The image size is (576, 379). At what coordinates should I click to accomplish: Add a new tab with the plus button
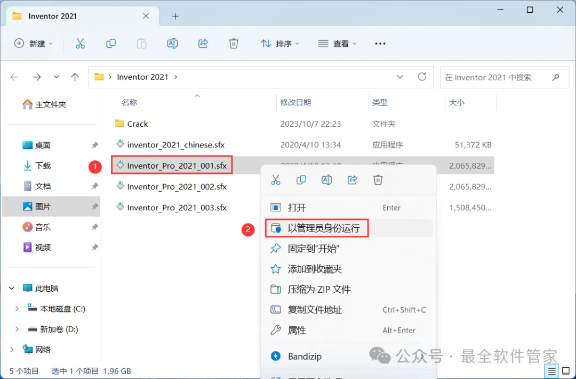pos(175,17)
